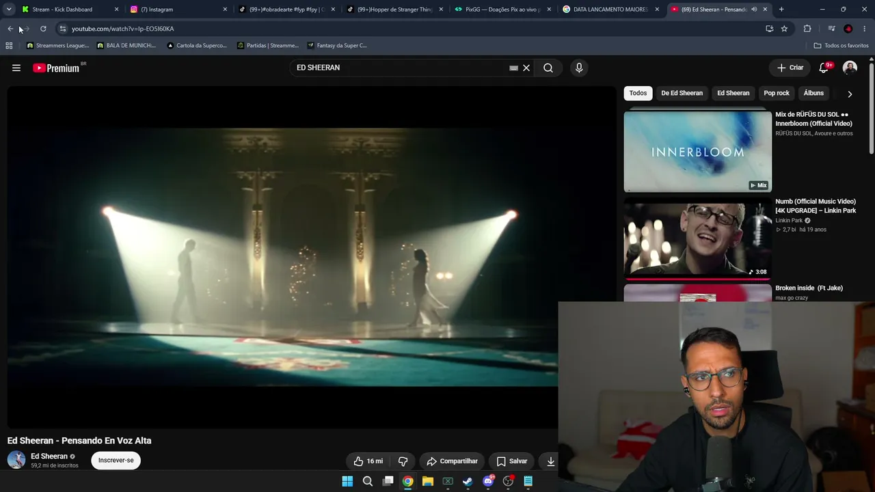This screenshot has height=492, width=875.
Task: Open the Ed Sheeran channel name link
Action: pyautogui.click(x=49, y=456)
